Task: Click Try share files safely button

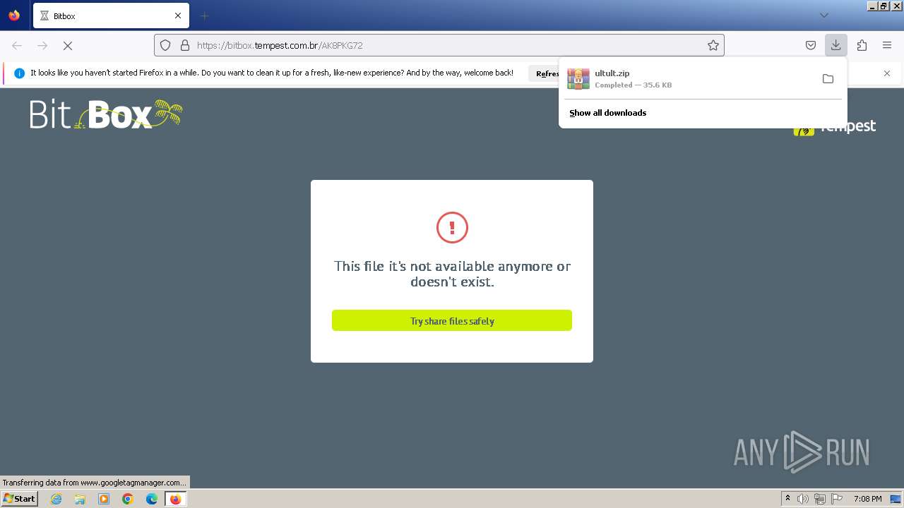Action: 452,320
